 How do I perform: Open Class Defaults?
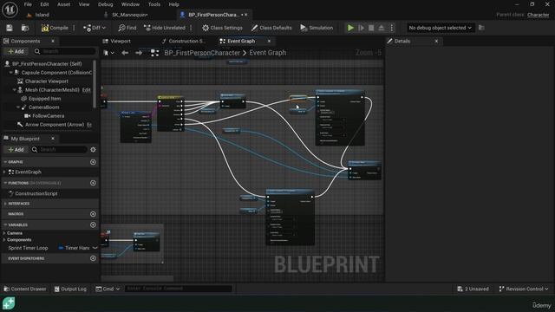click(x=271, y=28)
